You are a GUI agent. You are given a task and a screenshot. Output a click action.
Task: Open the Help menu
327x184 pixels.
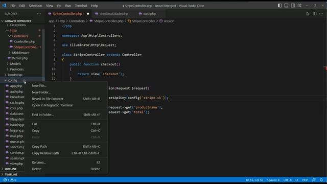94,6
